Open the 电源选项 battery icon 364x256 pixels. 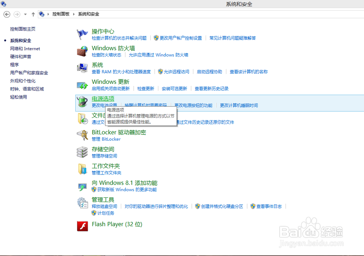pos(82,102)
